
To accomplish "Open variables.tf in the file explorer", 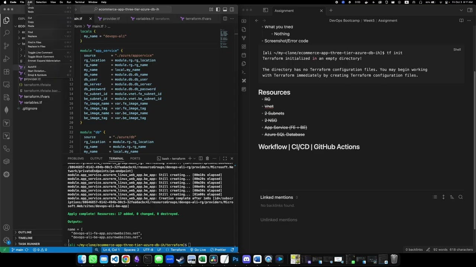I will pos(33,102).
